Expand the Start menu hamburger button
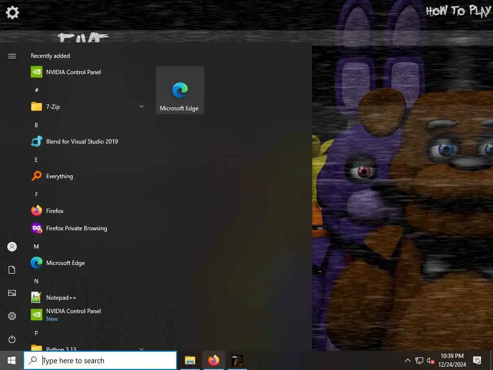Image resolution: width=493 pixels, height=370 pixels. 12,56
